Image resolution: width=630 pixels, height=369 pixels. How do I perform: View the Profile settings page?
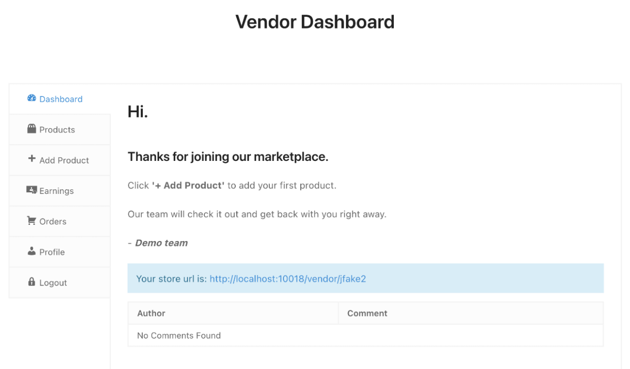point(51,252)
